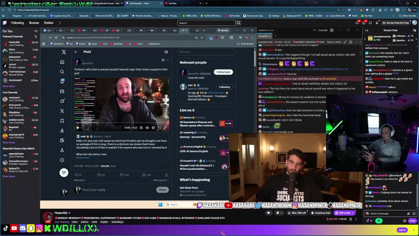Open stream options three-dot menu
419x236 pixels.
(x=356, y=219)
